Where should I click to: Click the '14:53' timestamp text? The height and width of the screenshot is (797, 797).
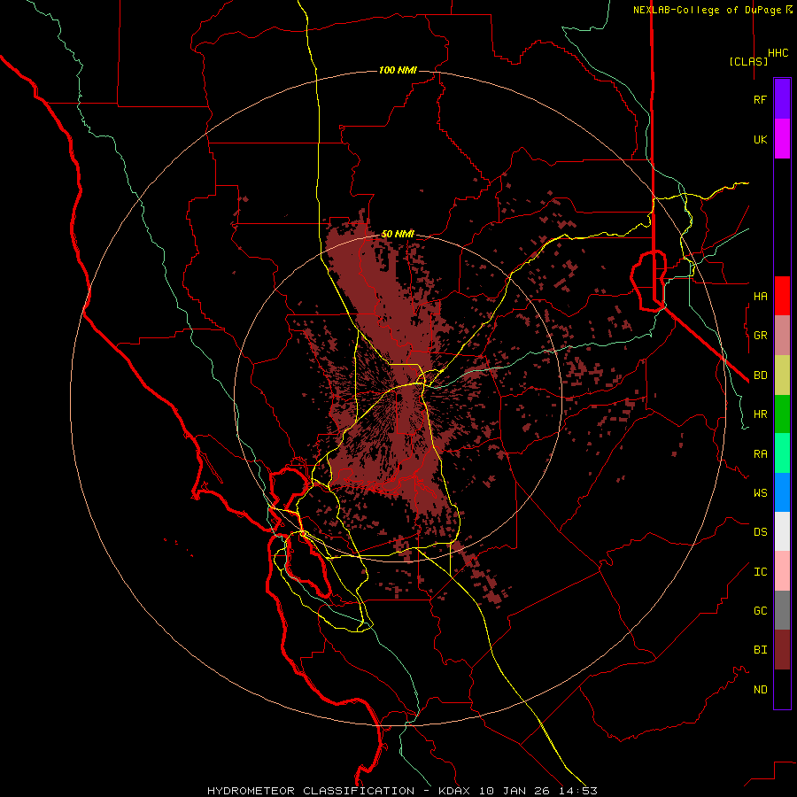(x=579, y=791)
